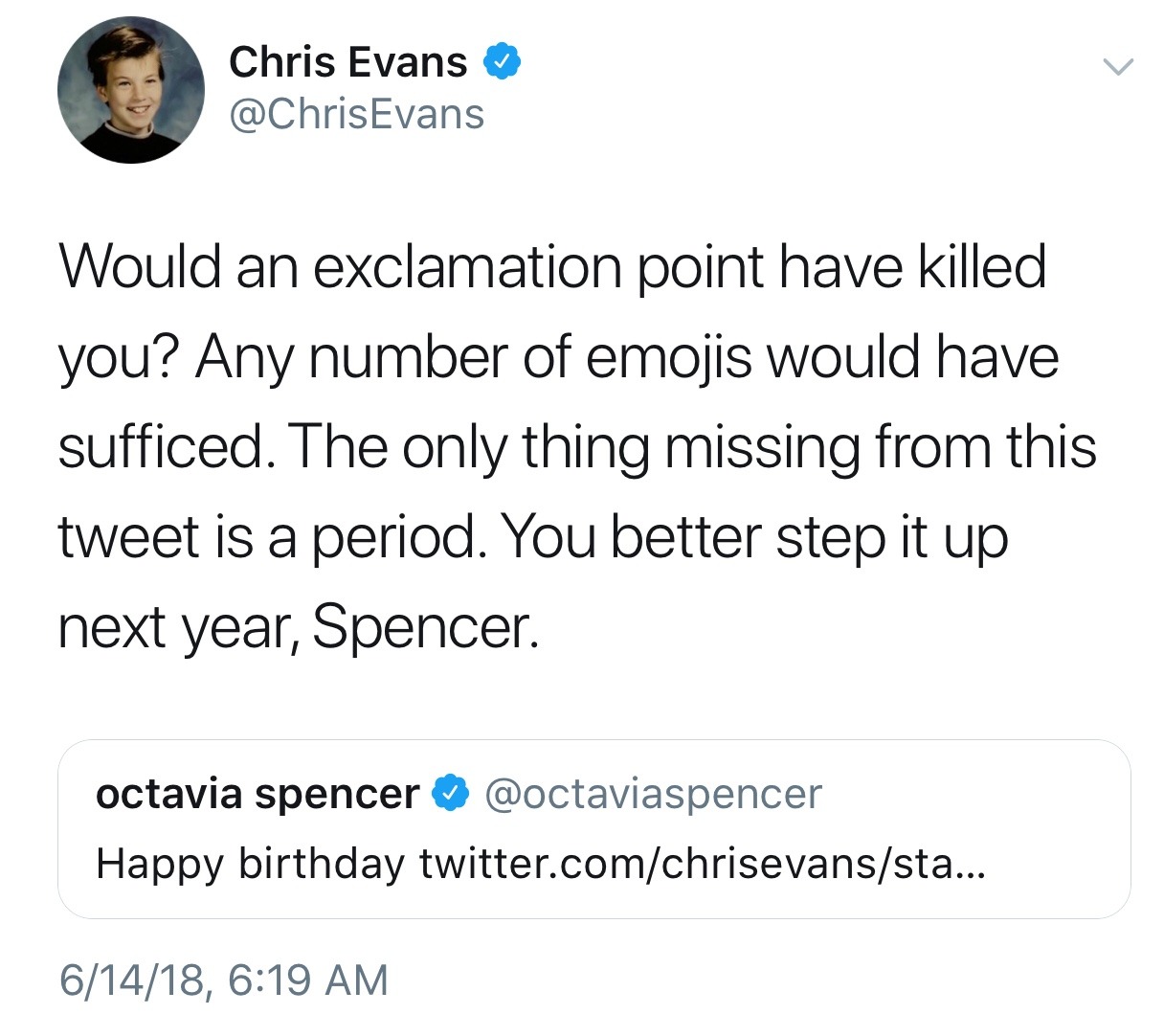Image resolution: width=1164 pixels, height=1014 pixels.
Task: Click the words "next year," in tweet
Action: (179, 627)
